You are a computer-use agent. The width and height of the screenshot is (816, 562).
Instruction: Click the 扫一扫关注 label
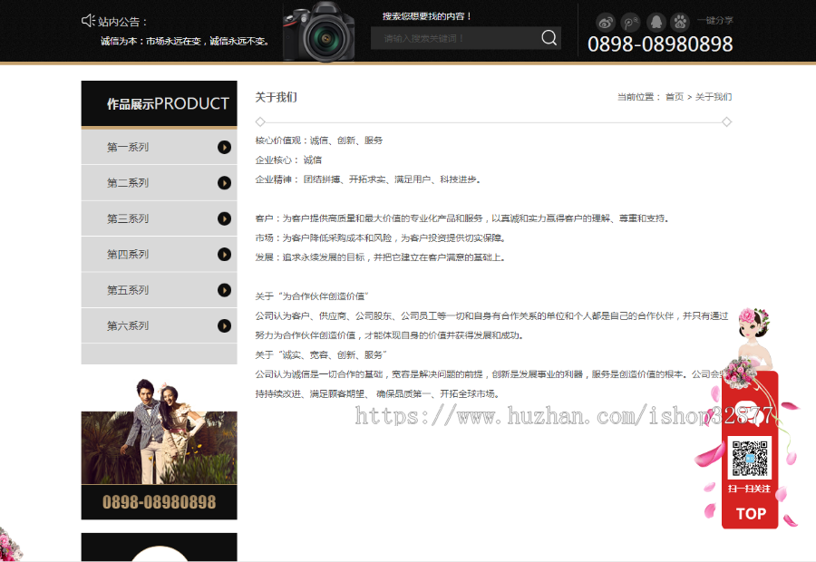(x=750, y=489)
